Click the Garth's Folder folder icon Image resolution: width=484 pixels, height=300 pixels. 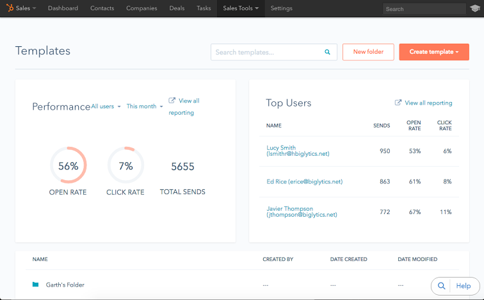click(x=36, y=285)
